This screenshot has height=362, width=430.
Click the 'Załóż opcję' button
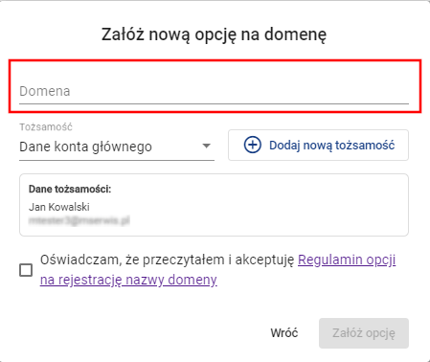(x=364, y=333)
